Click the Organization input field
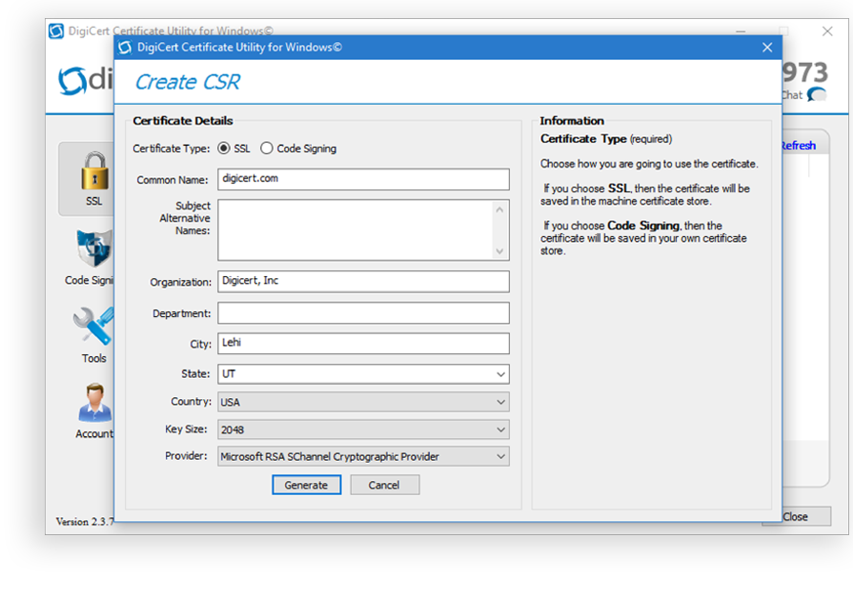This screenshot has height=598, width=853. [x=363, y=282]
